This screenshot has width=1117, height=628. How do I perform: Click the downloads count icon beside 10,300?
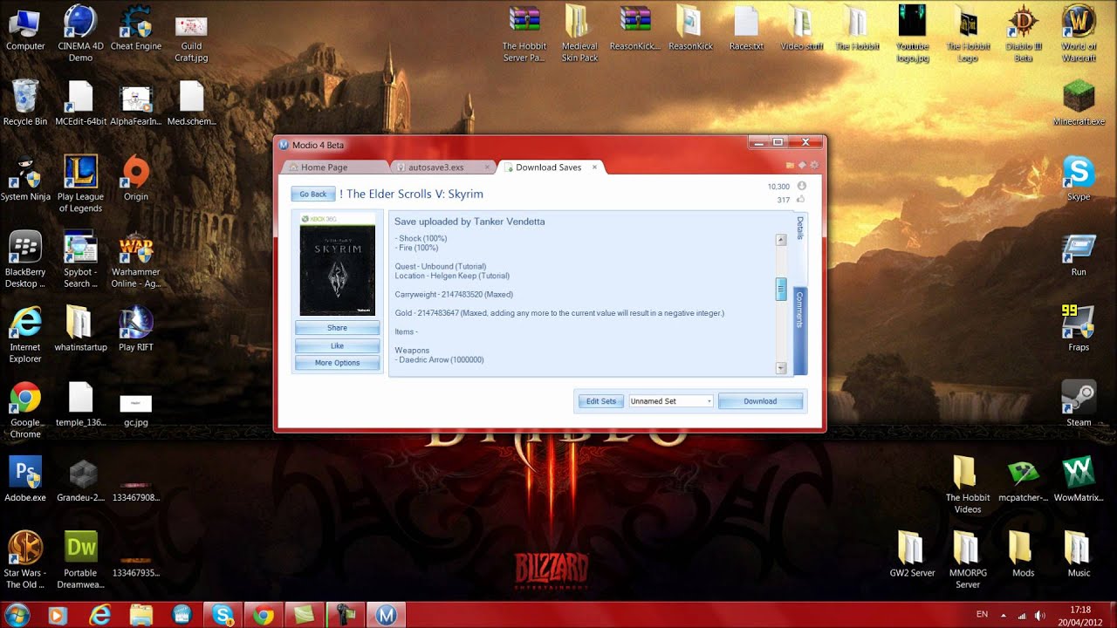coord(801,186)
